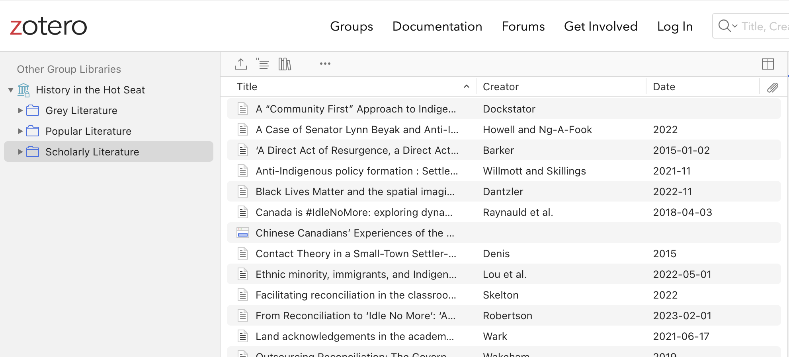Viewport: 789px width, 357px height.
Task: Click the creator cell 'Raynauld et al.'
Action: [518, 212]
